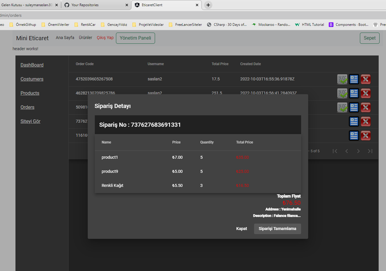The width and height of the screenshot is (386, 271).
Task: Click the green approve icon for order 4752039605267508
Action: (x=342, y=79)
